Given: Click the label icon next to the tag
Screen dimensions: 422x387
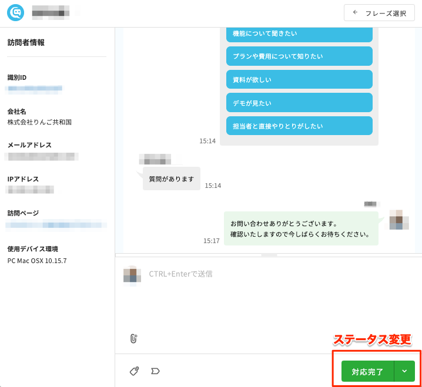Looking at the screenshot, I should click(155, 371).
